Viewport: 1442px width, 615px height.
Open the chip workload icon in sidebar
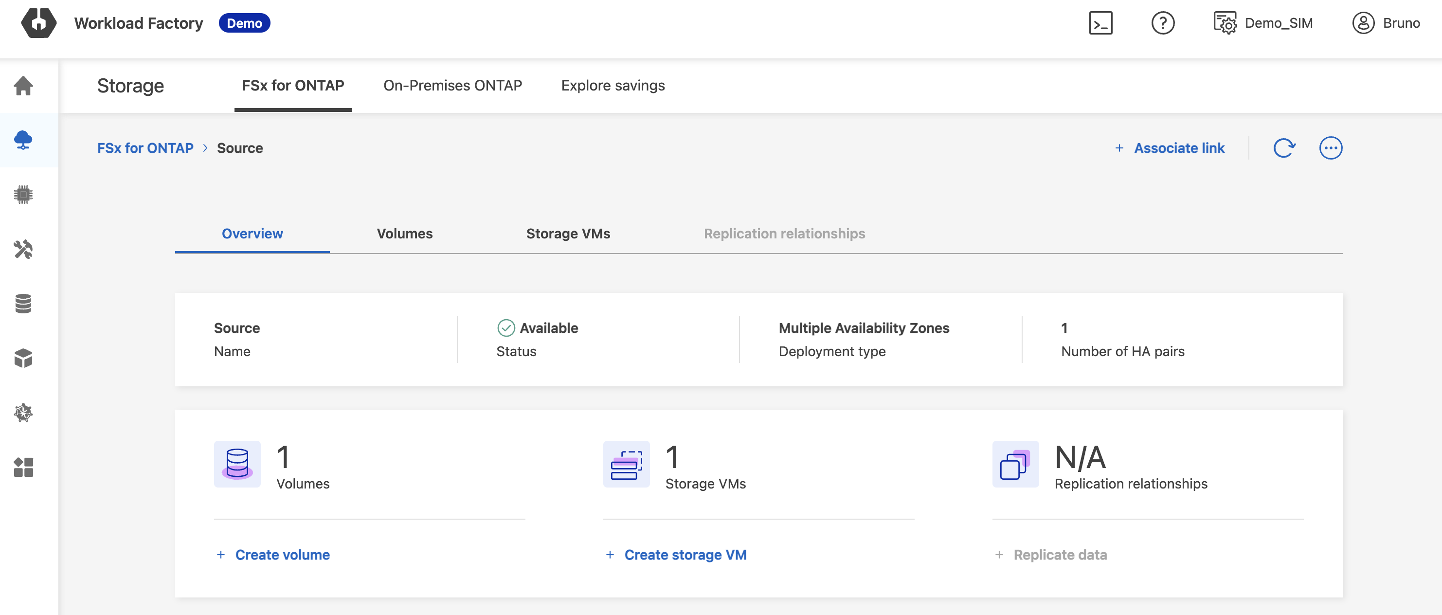point(23,194)
